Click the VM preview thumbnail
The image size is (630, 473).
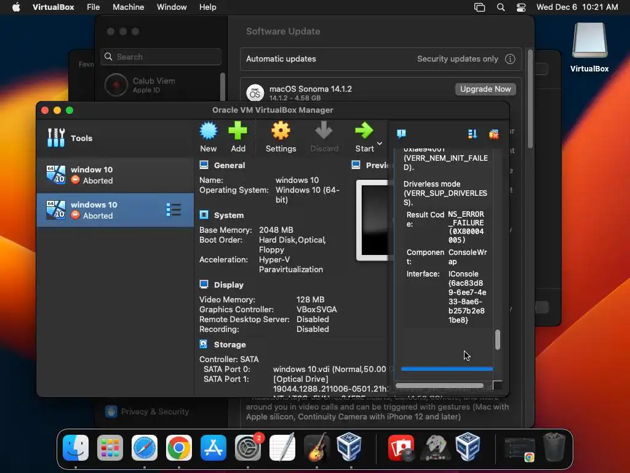tap(372, 220)
